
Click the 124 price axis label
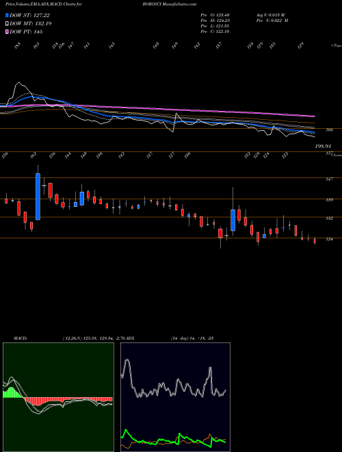pyautogui.click(x=329, y=239)
